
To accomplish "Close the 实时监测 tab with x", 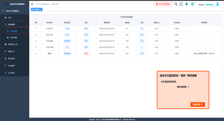I will click(41, 10).
